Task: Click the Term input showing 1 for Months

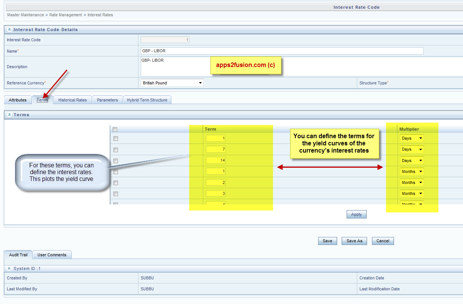Action: pyautogui.click(x=216, y=171)
